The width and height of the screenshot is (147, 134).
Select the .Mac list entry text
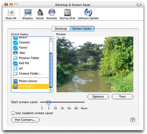click(22, 53)
